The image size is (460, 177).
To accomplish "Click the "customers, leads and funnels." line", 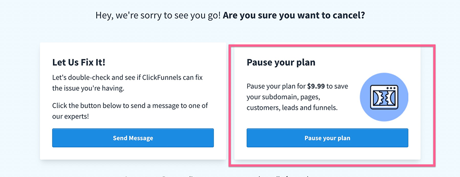I will [x=292, y=108].
